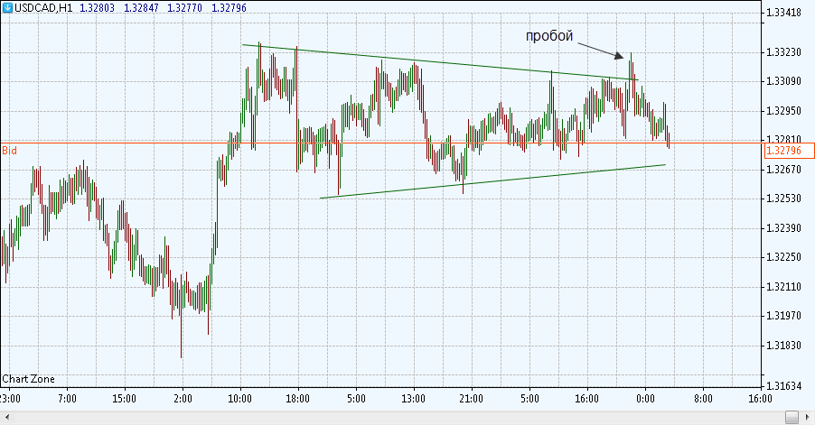This screenshot has height=425, width=815.
Task: Click the 1.31830 price axis label
Action: coord(784,345)
